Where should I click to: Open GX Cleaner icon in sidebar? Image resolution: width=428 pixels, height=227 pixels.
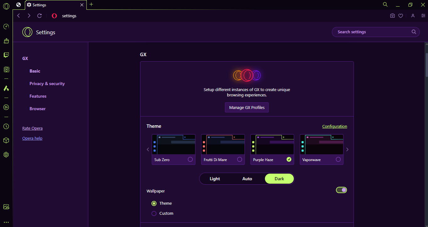pos(6,41)
